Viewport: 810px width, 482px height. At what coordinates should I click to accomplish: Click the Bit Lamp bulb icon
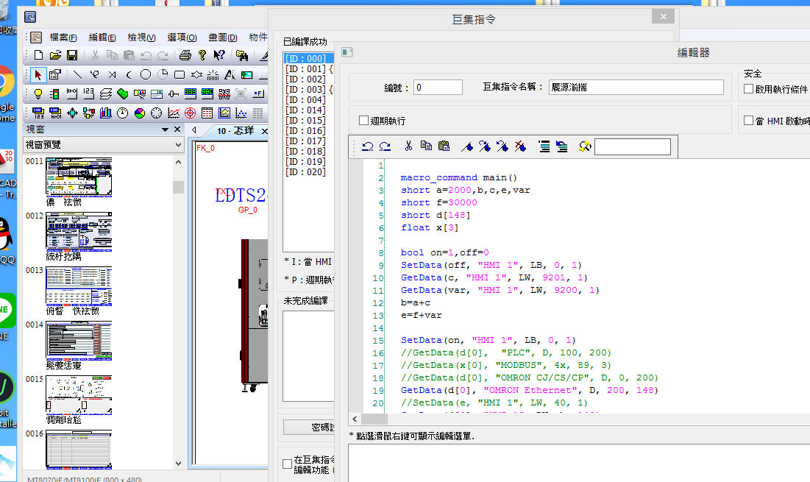coord(38,94)
